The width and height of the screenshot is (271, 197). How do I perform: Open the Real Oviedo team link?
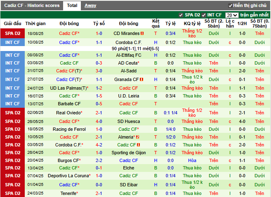point(69,113)
